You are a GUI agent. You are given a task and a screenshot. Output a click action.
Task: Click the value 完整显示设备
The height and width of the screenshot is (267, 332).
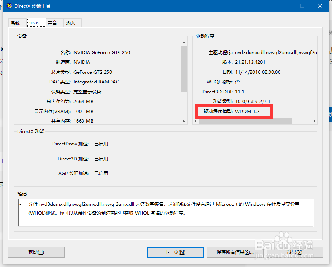click(87, 92)
